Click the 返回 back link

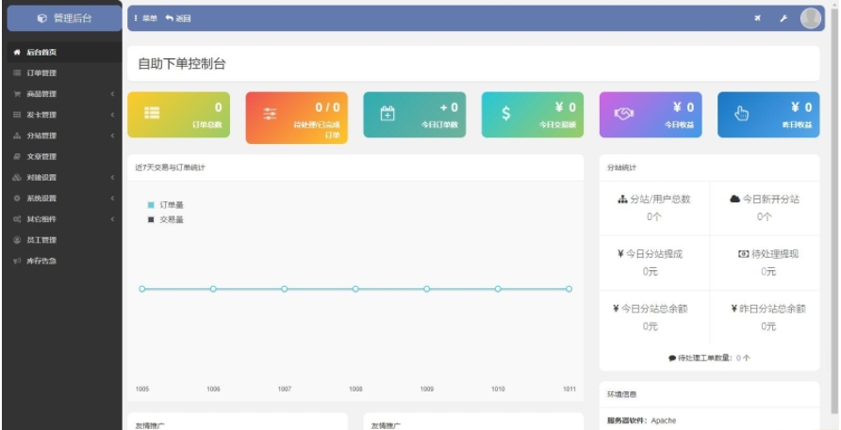[x=177, y=18]
